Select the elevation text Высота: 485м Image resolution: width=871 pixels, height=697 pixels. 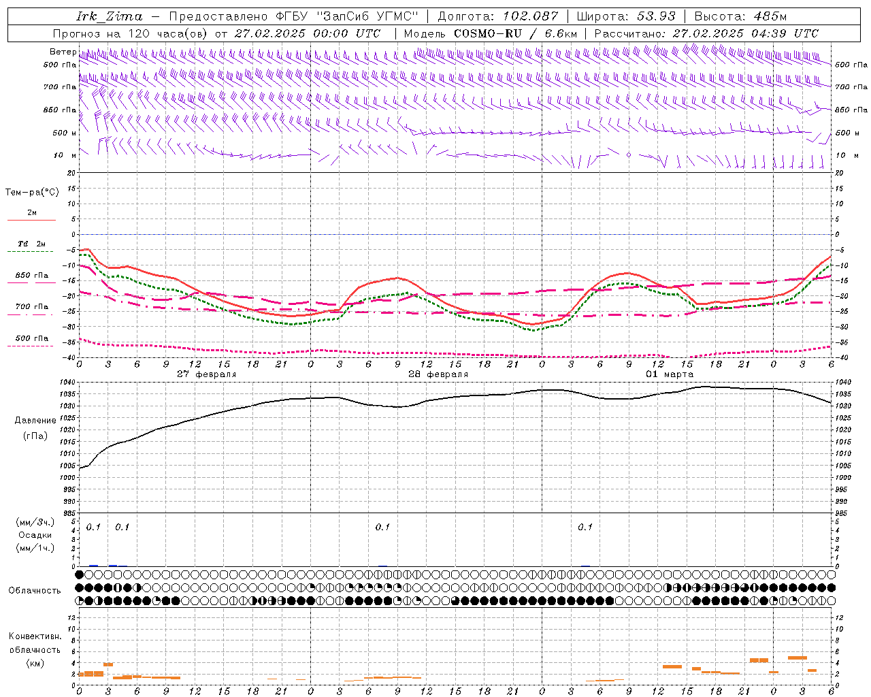pyautogui.click(x=740, y=16)
